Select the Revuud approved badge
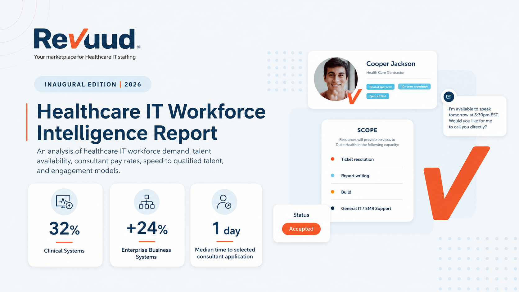Image resolution: width=519 pixels, height=292 pixels. [380, 87]
